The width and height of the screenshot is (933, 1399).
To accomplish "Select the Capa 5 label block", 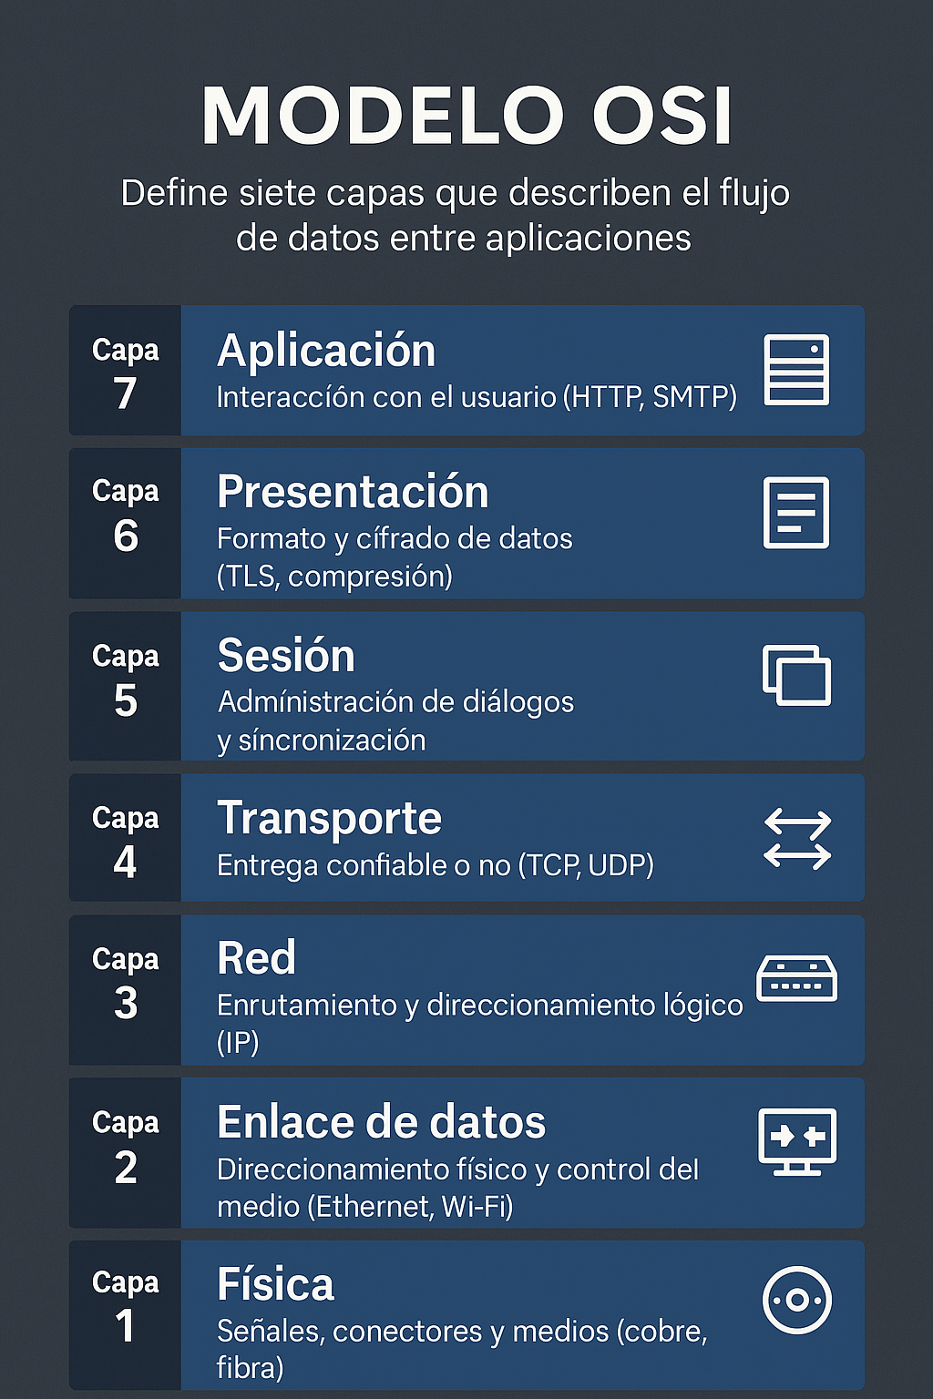I will point(126,686).
